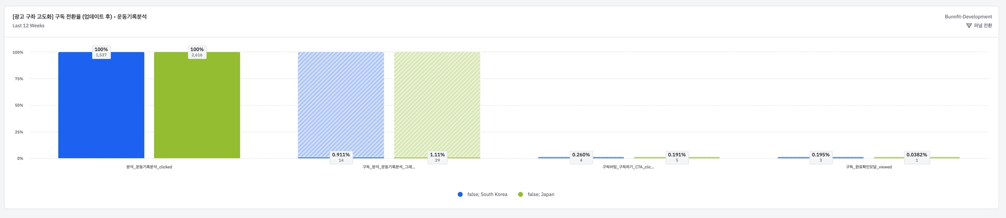Click the 'Last 12 Weeks' date range text
This screenshot has height=218, width=1006.
coord(28,25)
